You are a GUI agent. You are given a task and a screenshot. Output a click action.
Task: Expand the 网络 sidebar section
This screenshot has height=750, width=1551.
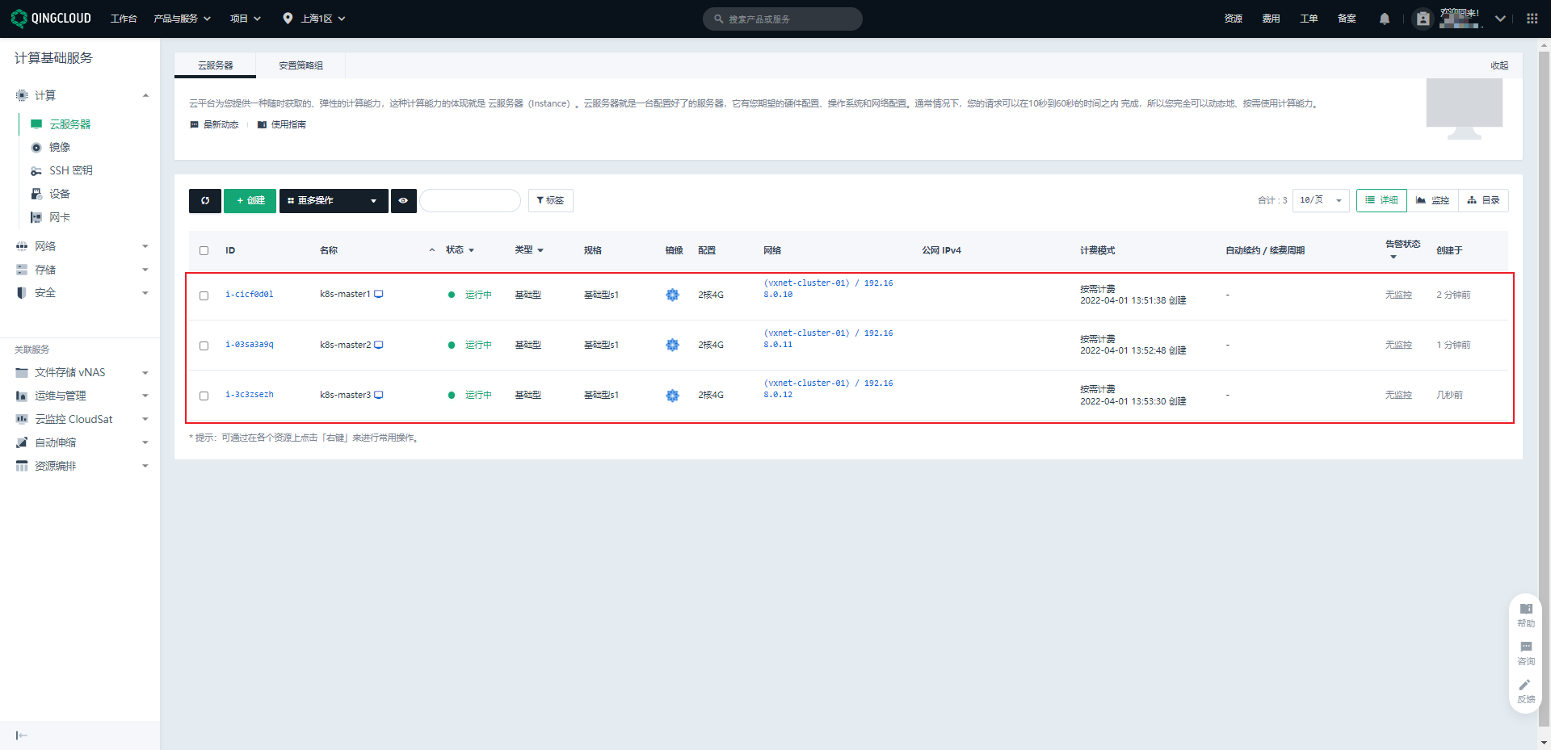click(x=145, y=247)
